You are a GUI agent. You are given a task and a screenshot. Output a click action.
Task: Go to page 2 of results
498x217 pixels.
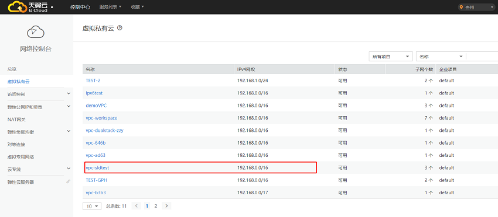(156, 206)
